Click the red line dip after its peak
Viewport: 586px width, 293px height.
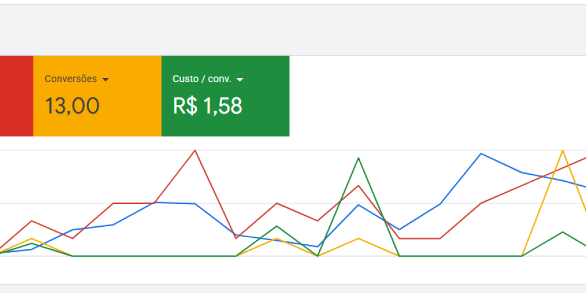(236, 238)
